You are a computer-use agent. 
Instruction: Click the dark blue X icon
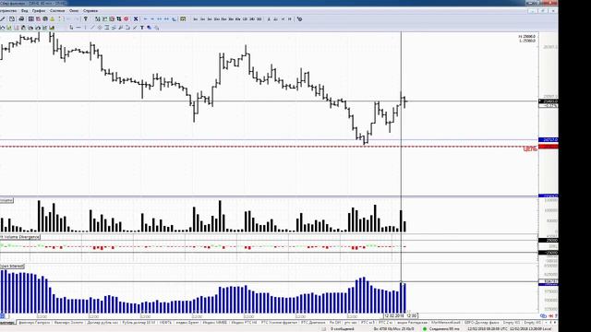pyautogui.click(x=136, y=18)
